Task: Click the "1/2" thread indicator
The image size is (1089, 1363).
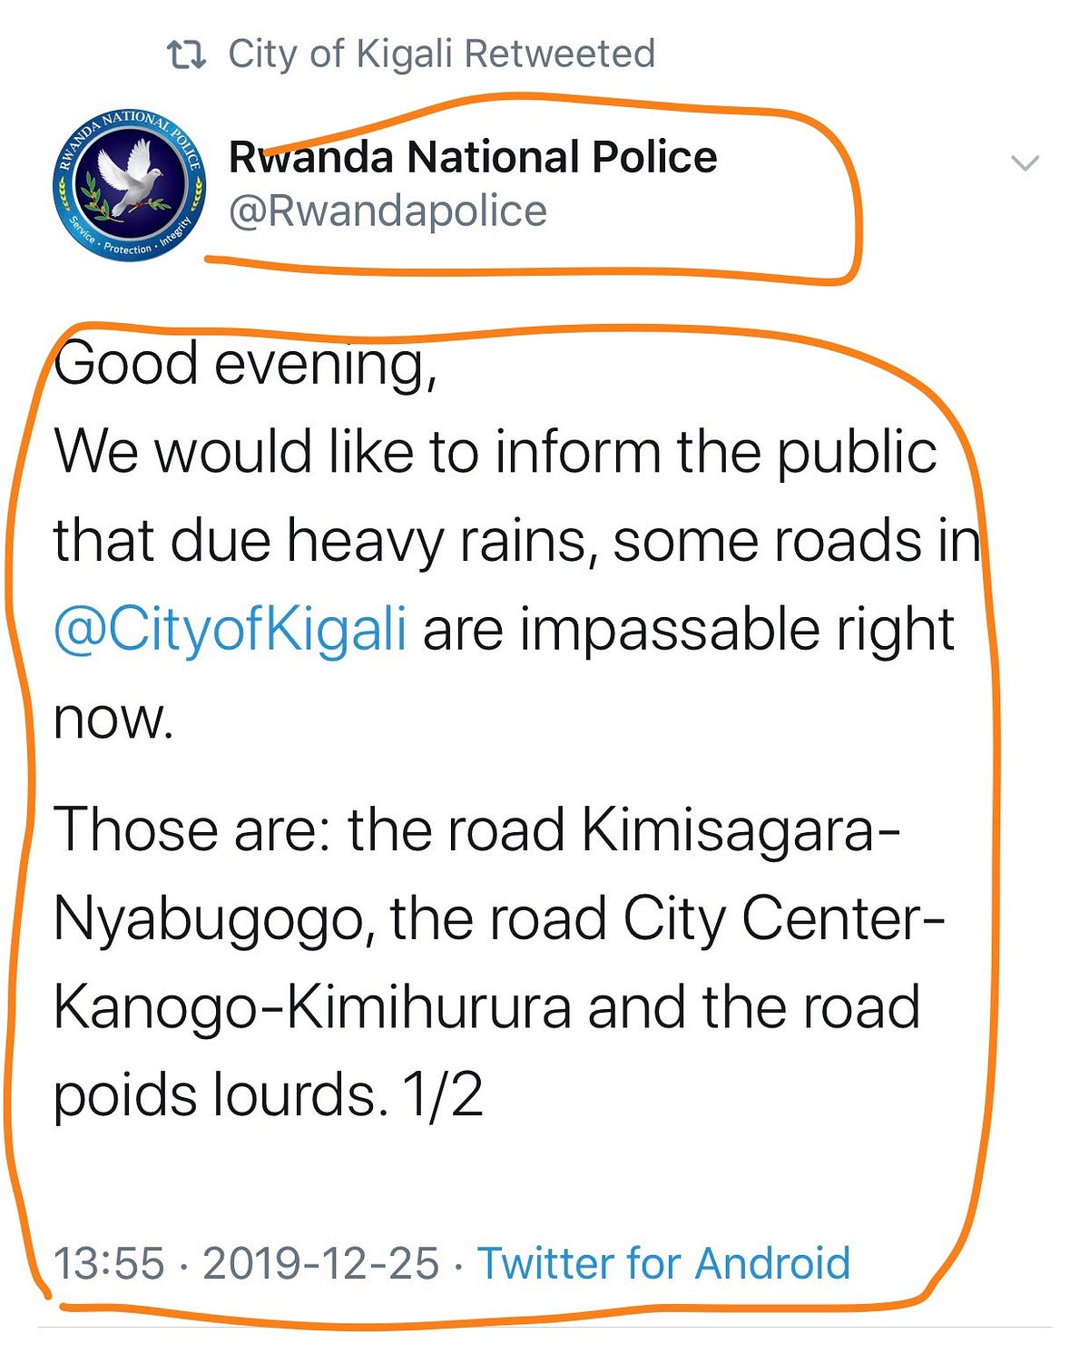Action: point(443,1094)
